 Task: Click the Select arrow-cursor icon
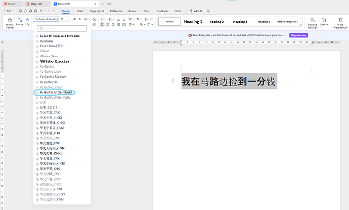(x=324, y=20)
